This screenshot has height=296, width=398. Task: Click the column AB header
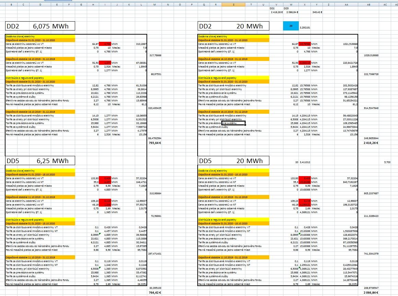[x=368, y=4]
